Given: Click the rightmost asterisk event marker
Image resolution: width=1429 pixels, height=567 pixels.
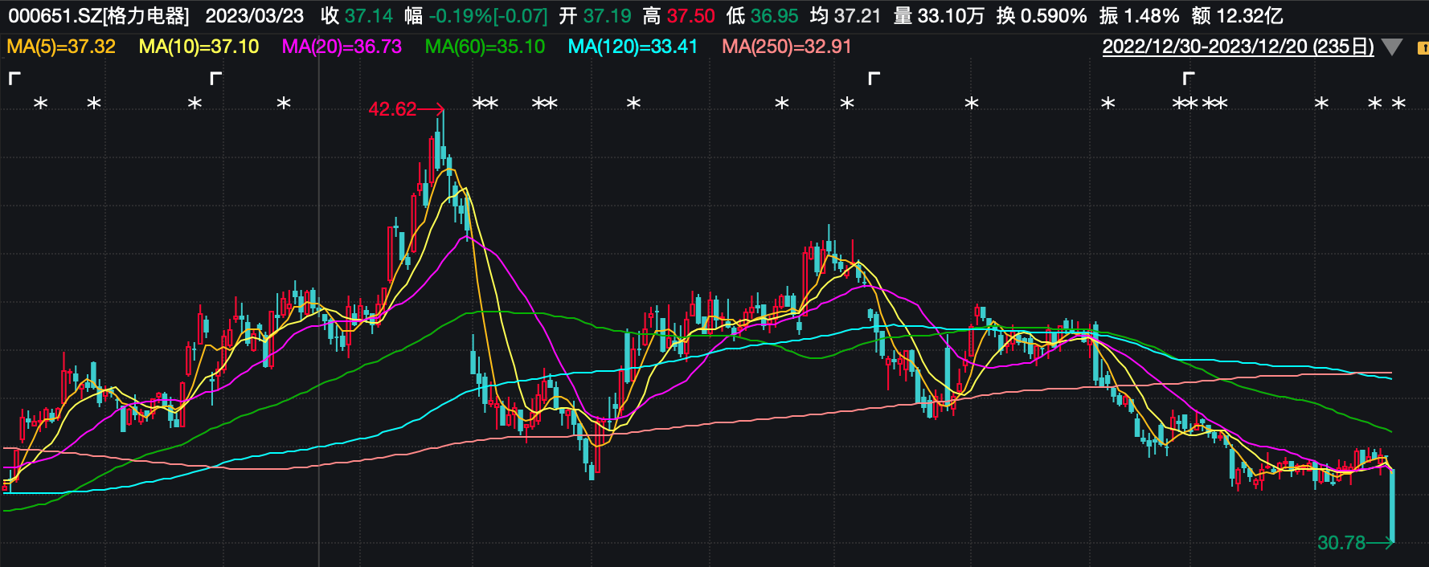Looking at the screenshot, I should click(x=1398, y=104).
